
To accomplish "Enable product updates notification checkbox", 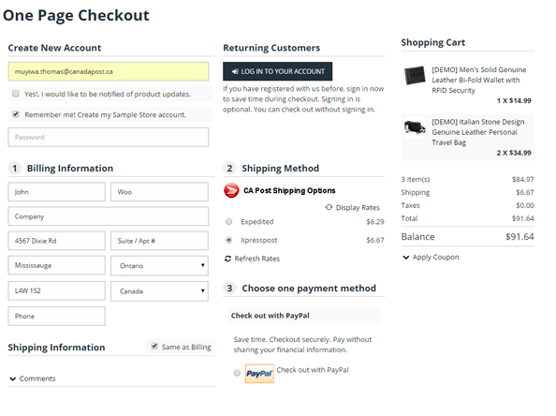I will 16,94.
